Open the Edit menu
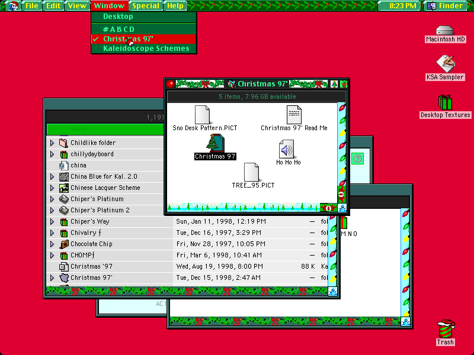The height and width of the screenshot is (355, 474). (53, 6)
